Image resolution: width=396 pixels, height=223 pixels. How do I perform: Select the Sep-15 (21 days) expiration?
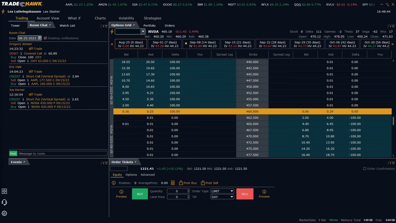coord(238,44)
